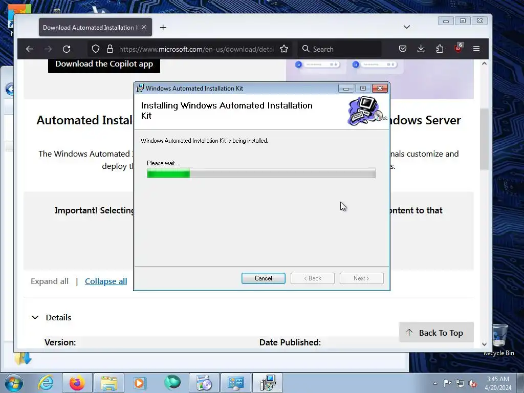Screen dimensions: 524x393
Task: Minimize the Windows Automated Installation Kit dialog
Action: (346, 89)
